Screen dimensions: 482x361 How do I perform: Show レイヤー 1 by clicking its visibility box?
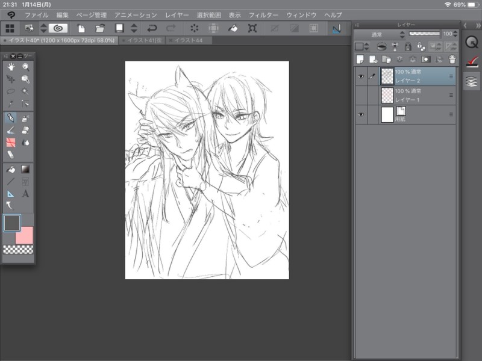[361, 95]
